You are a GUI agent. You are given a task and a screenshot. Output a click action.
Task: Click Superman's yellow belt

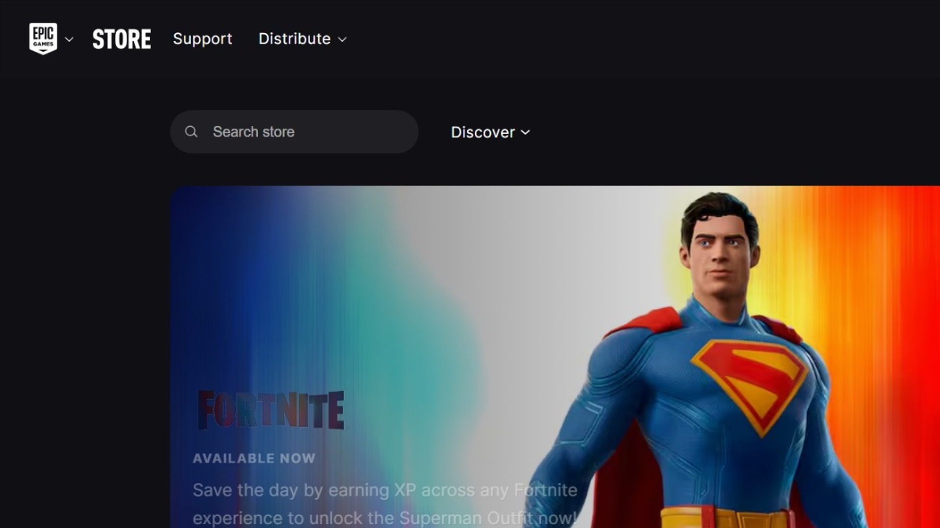click(x=725, y=519)
